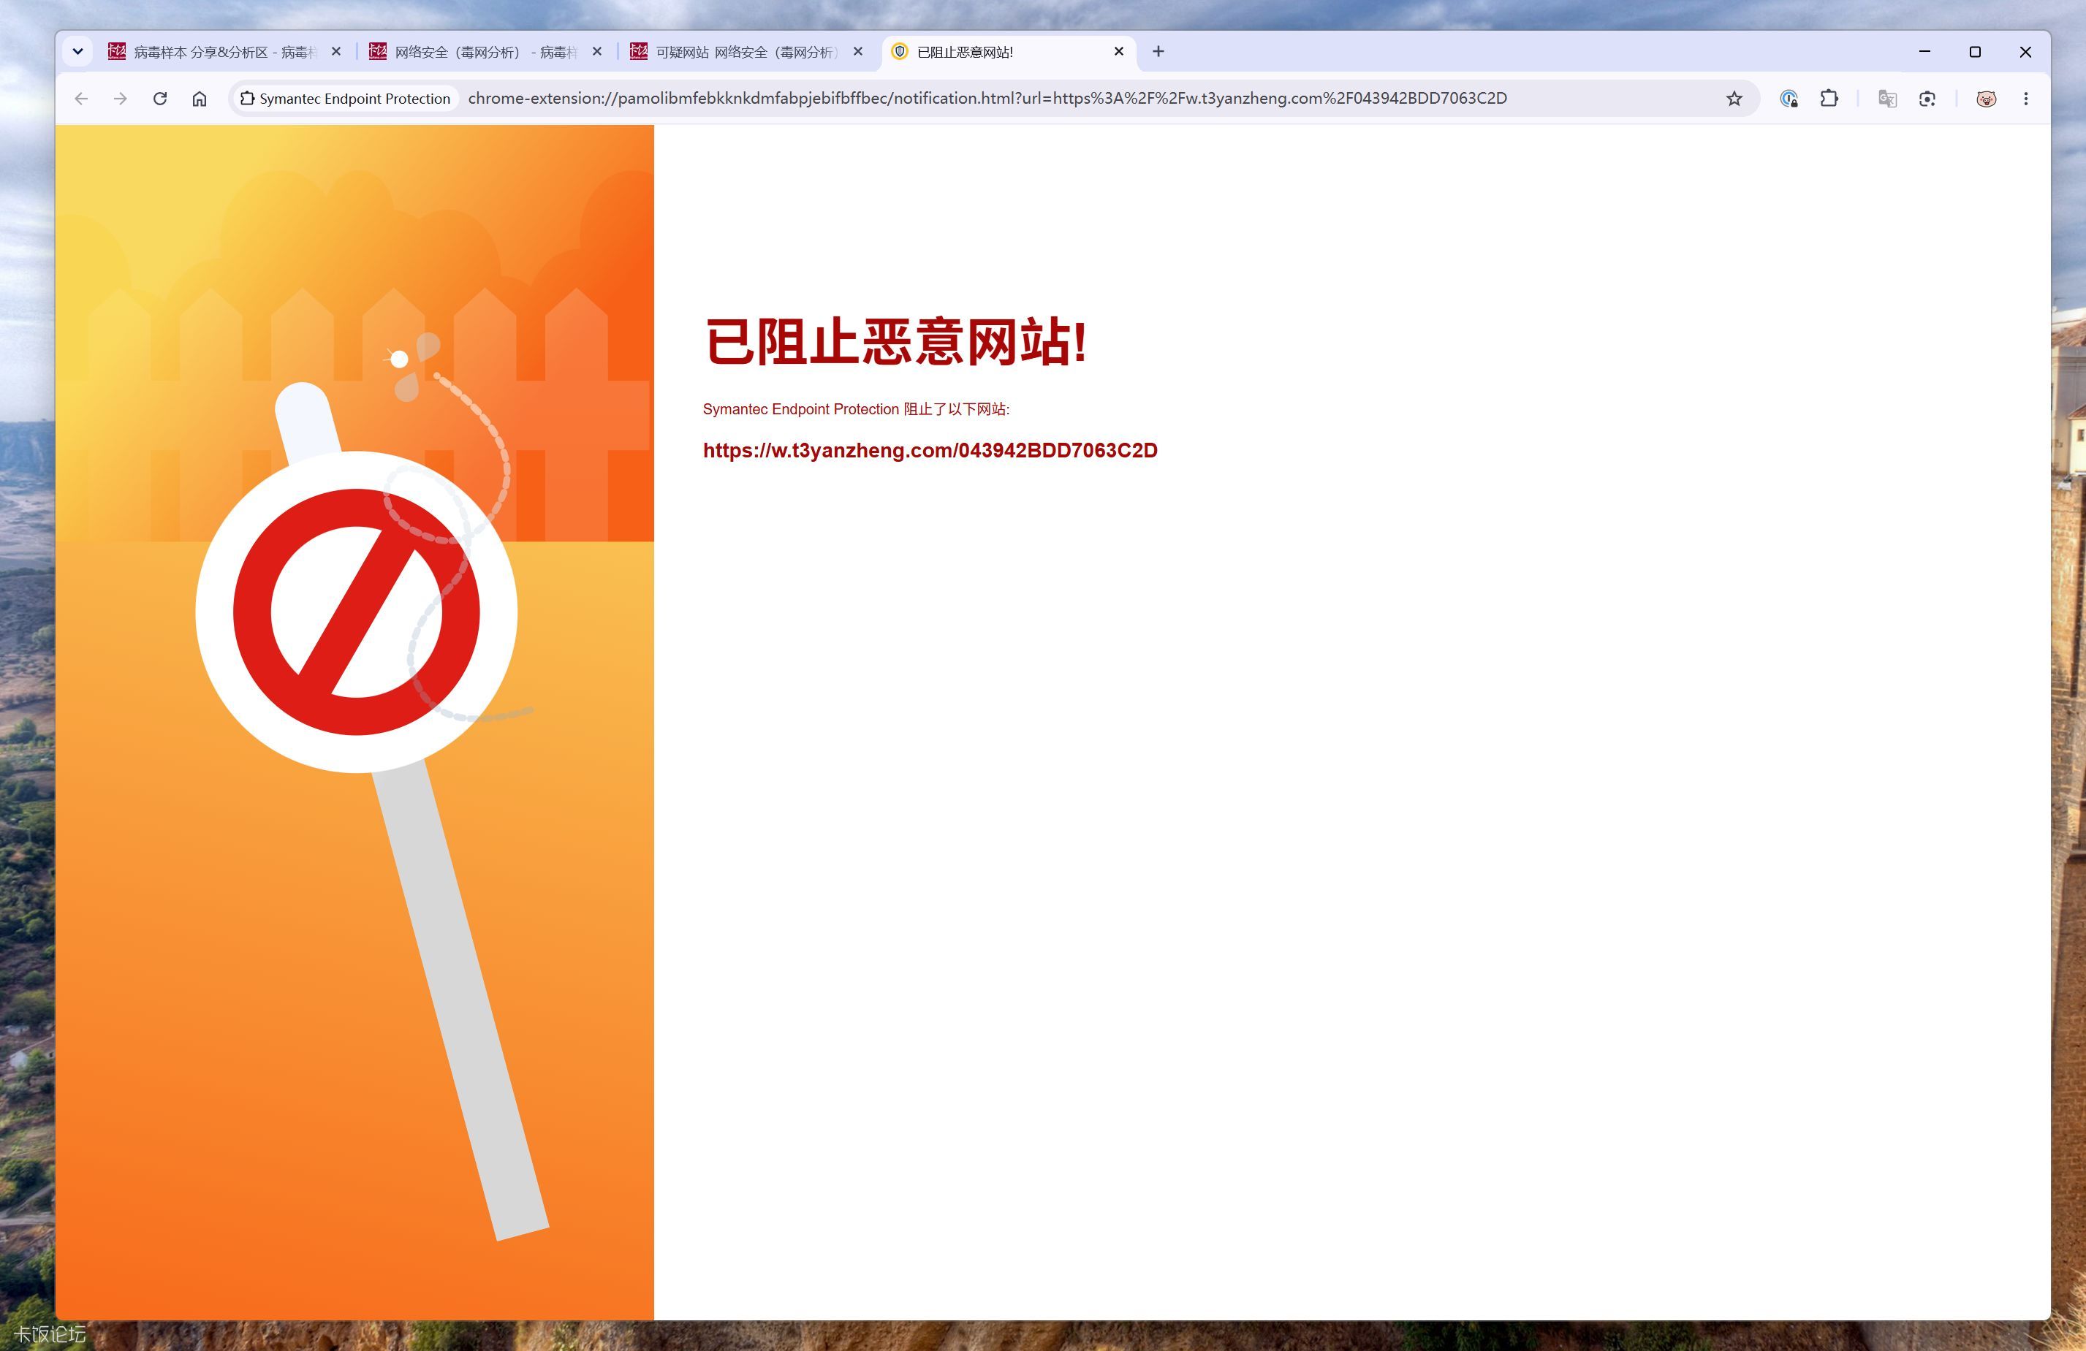Open the pig avatar profile menu

(x=1986, y=98)
